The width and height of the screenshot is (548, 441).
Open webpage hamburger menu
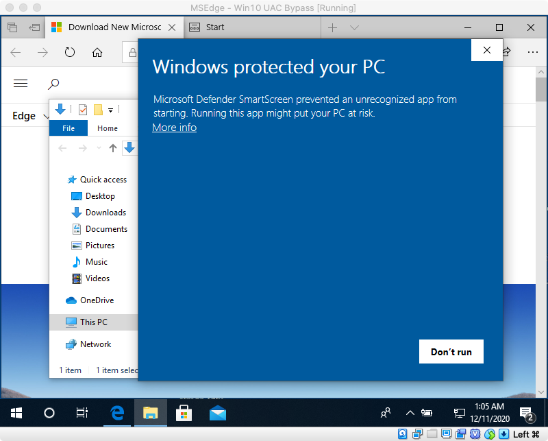point(21,83)
